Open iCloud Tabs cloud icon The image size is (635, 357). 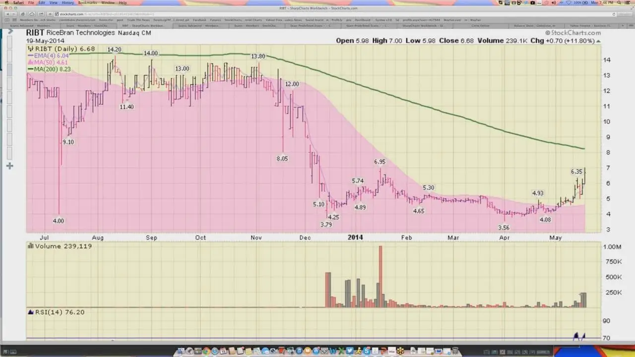[x=32, y=14]
